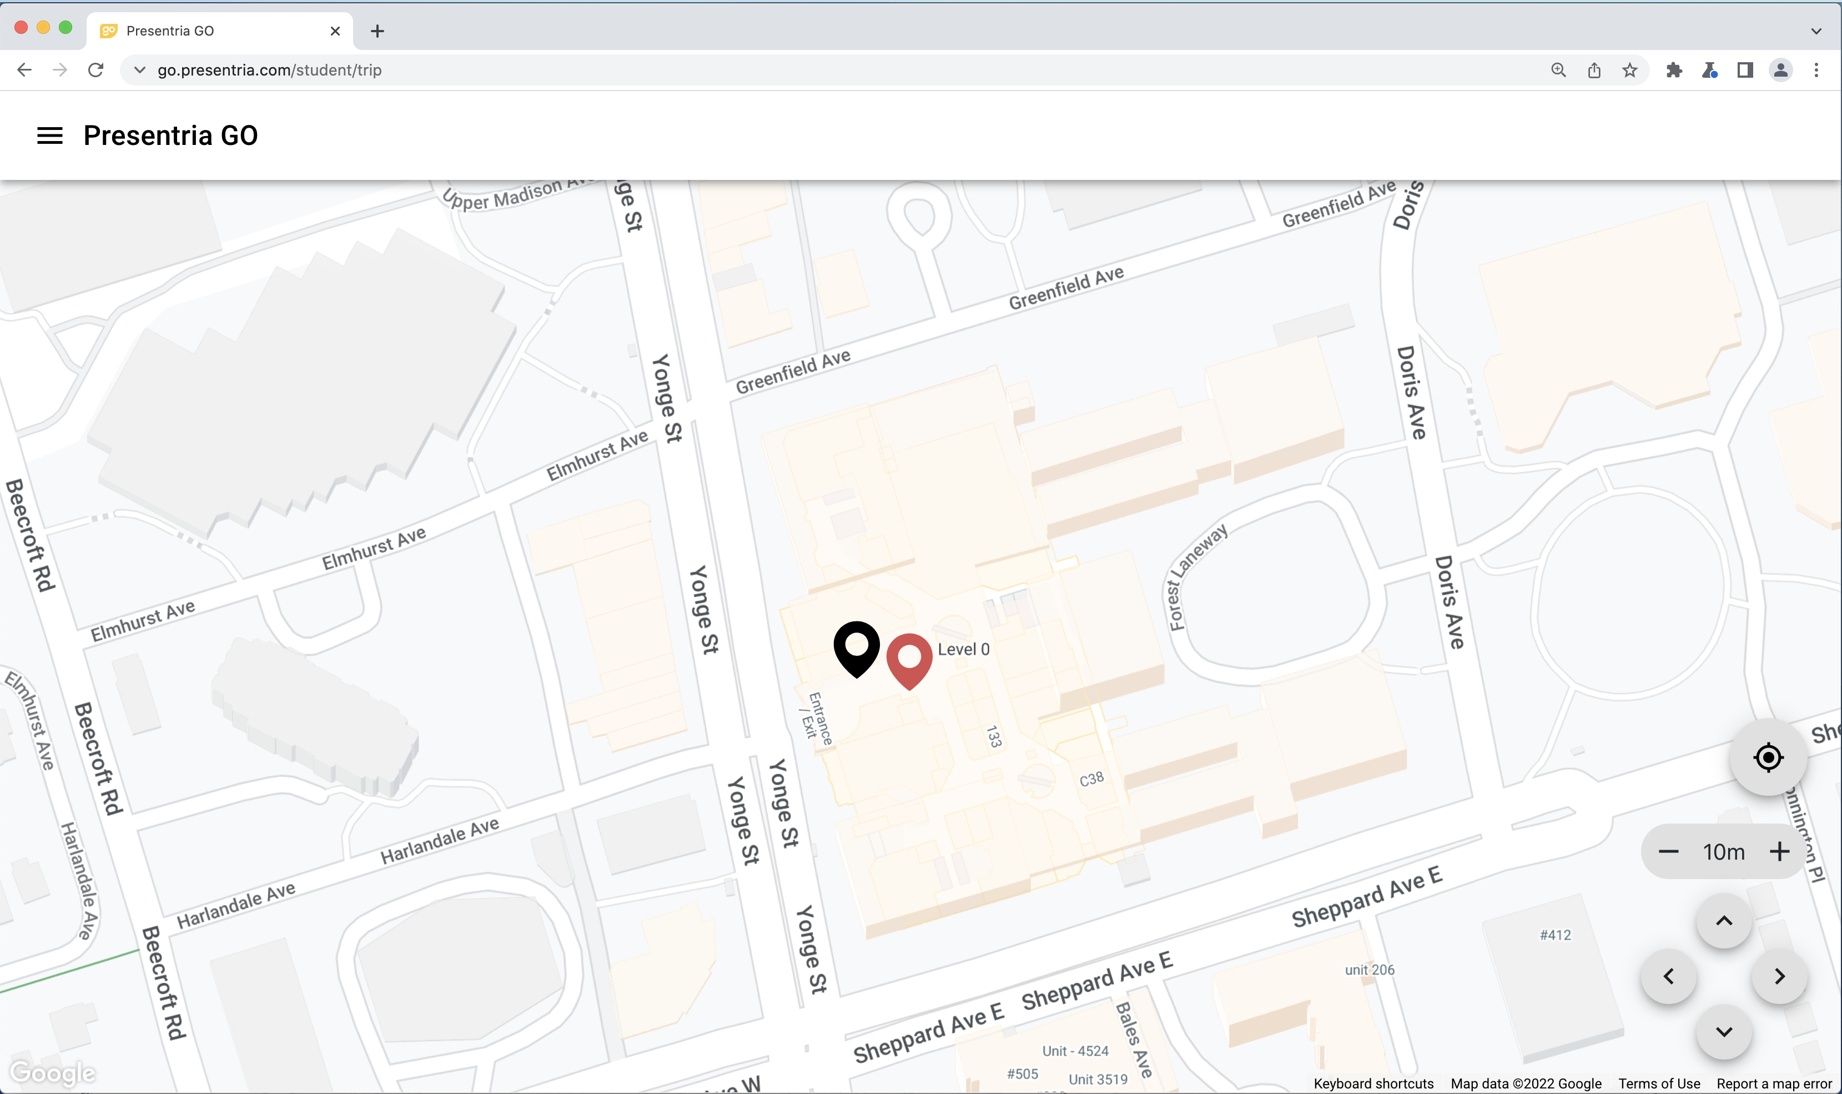Bookmark this page with the star
This screenshot has height=1094, width=1842.
click(1629, 70)
